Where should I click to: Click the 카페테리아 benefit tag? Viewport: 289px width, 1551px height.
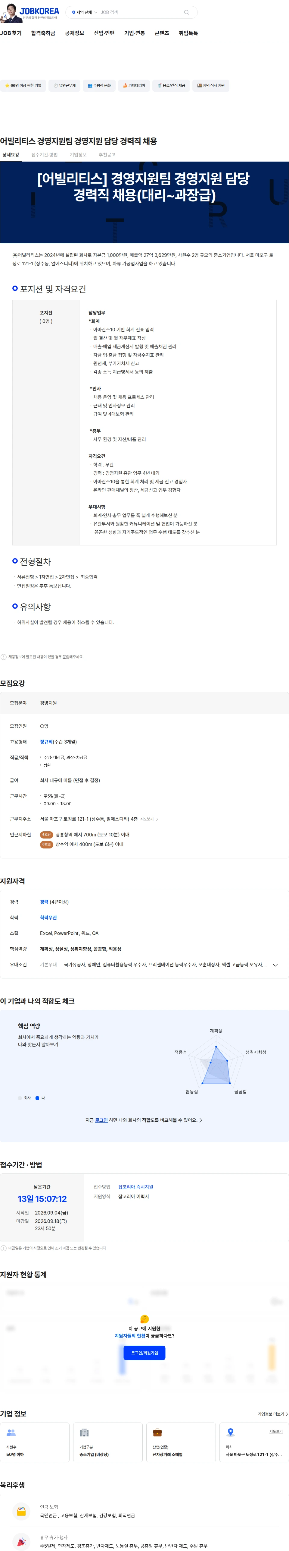(x=134, y=86)
